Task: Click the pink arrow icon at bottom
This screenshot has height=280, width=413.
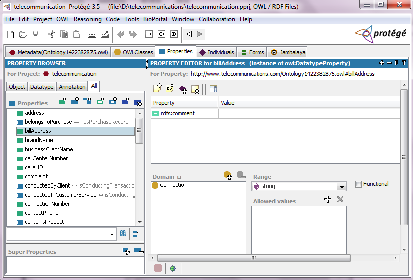Action: 158,268
